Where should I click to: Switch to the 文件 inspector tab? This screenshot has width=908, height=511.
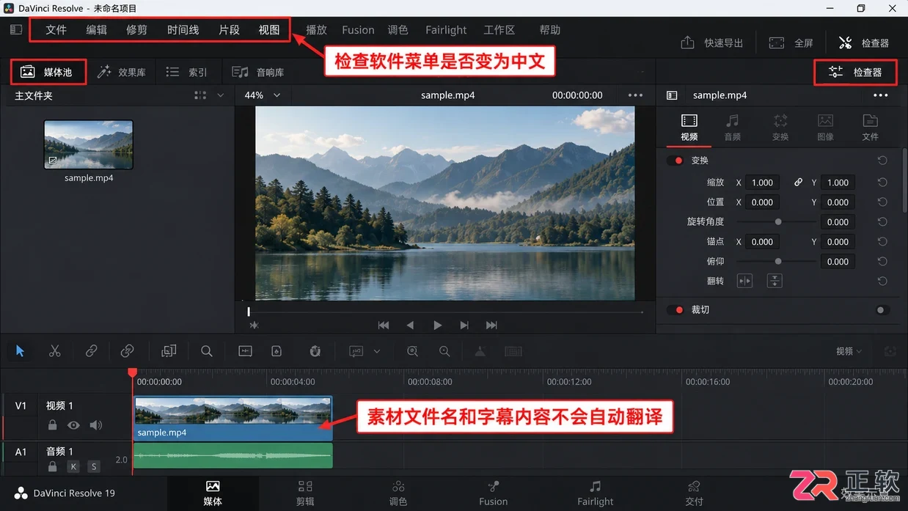pyautogui.click(x=870, y=127)
